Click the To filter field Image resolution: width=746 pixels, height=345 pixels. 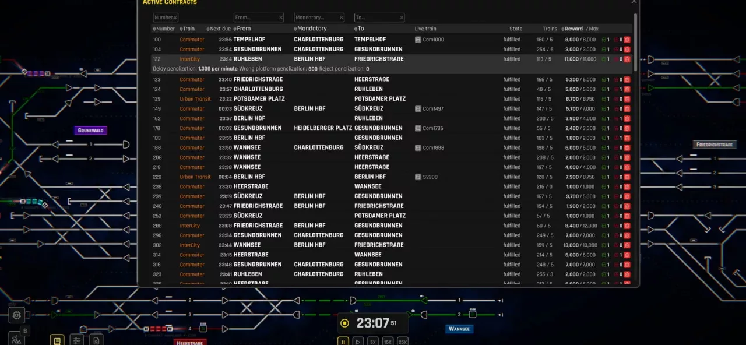pyautogui.click(x=379, y=17)
